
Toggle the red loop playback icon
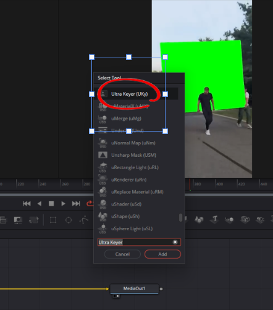pos(90,204)
